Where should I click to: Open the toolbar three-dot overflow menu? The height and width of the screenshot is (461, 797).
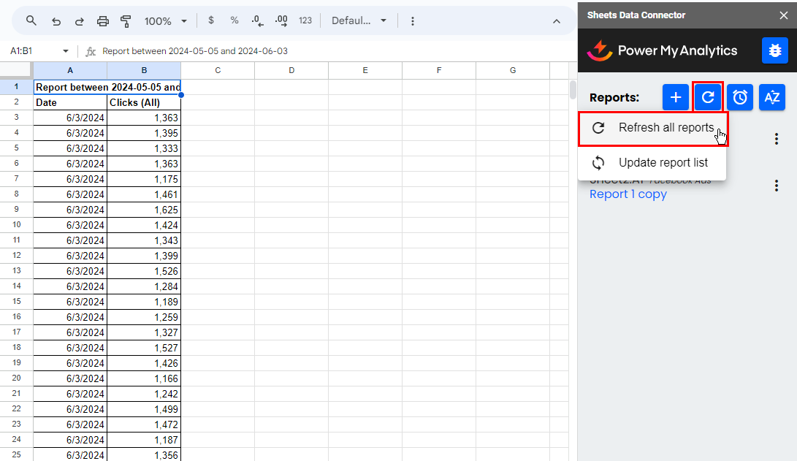413,21
